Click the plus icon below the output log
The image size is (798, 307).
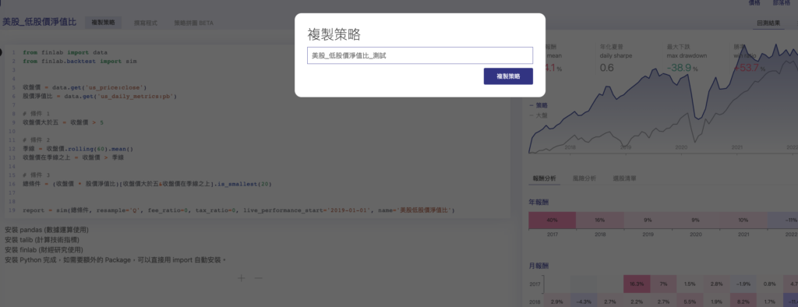(242, 278)
